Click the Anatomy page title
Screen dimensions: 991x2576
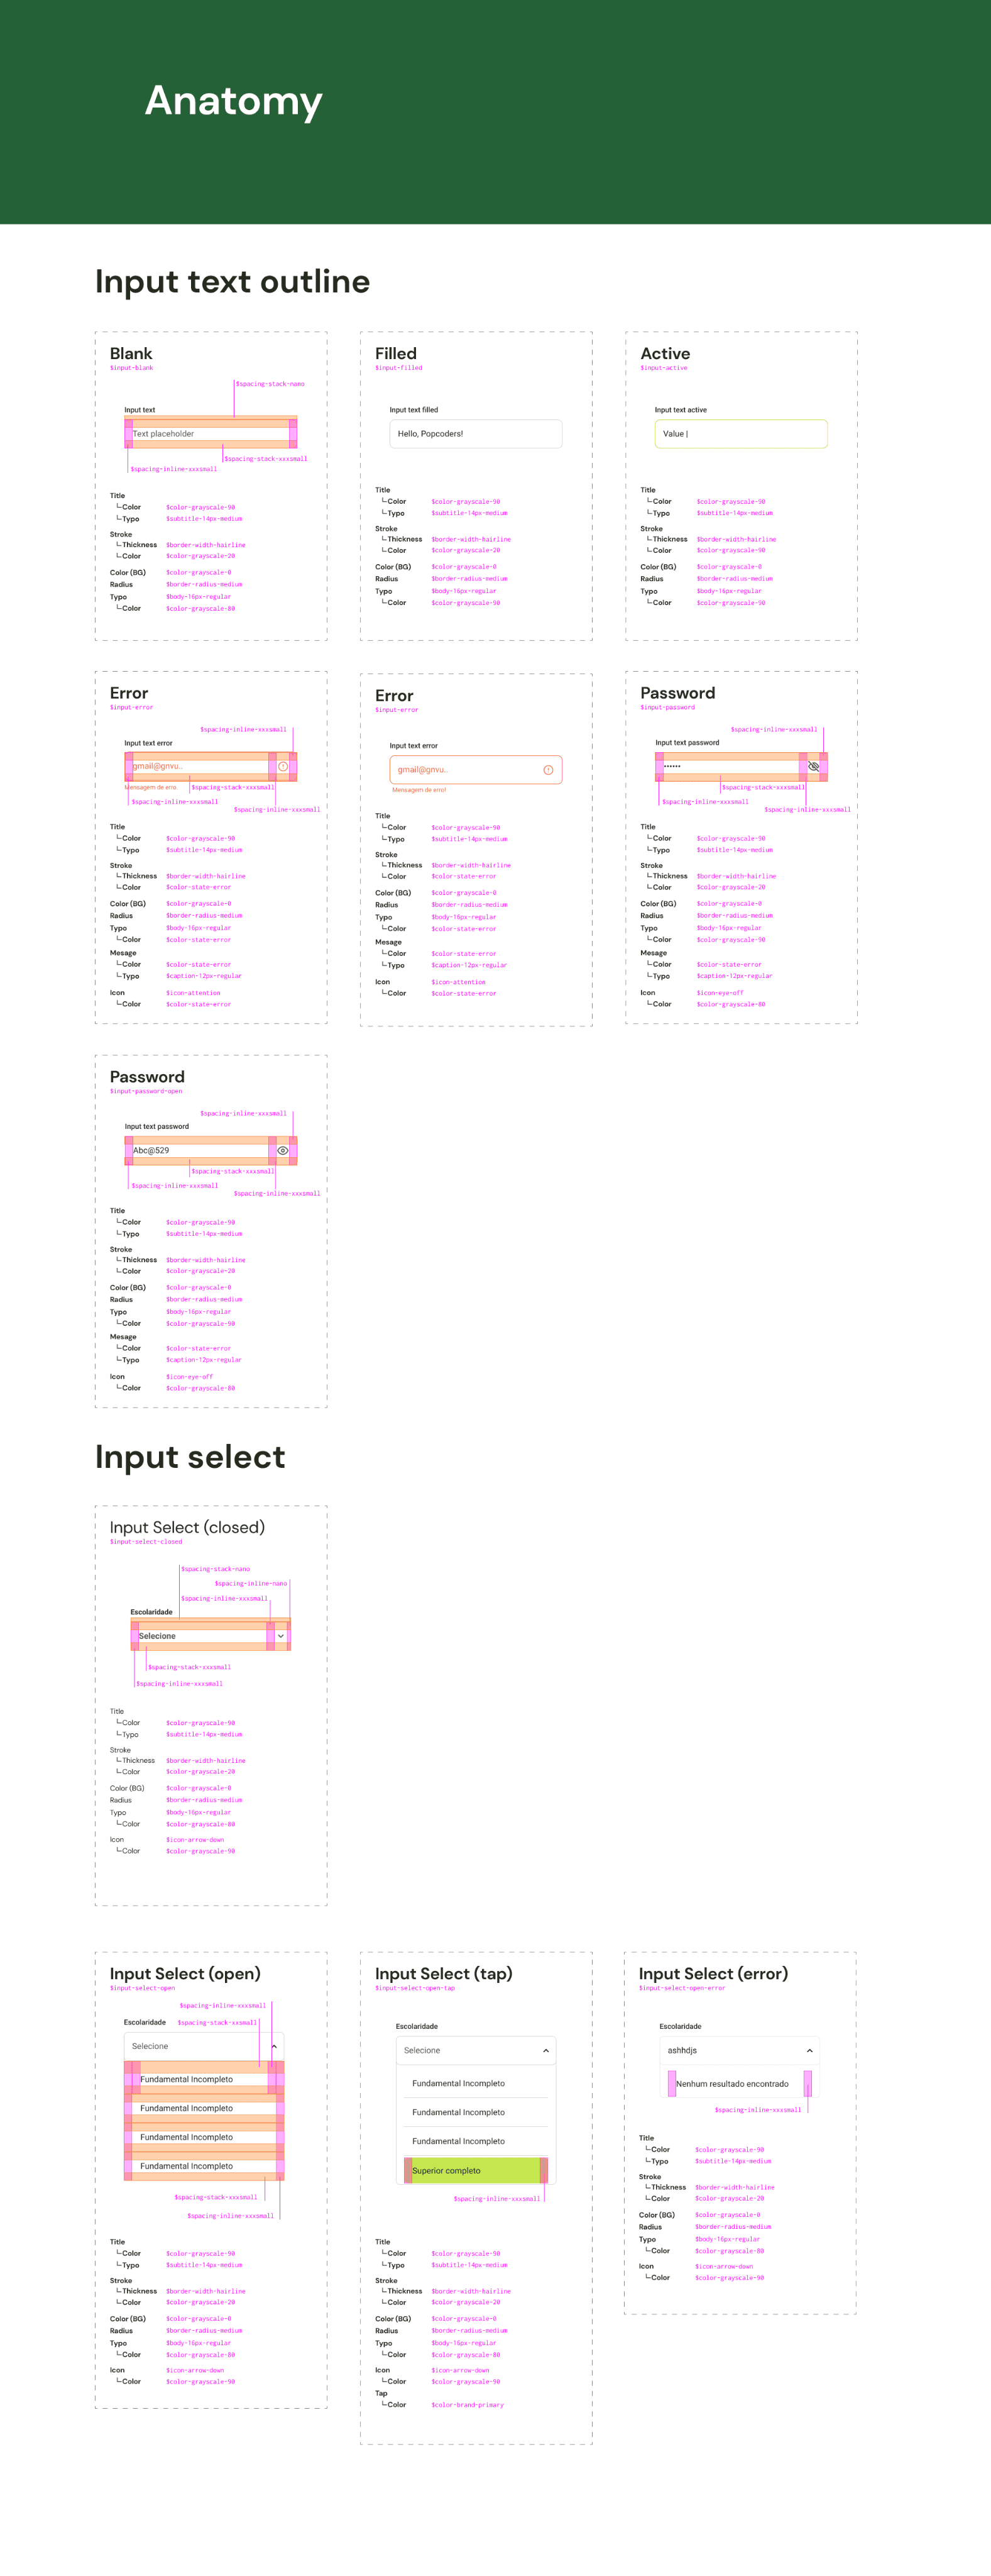(234, 101)
